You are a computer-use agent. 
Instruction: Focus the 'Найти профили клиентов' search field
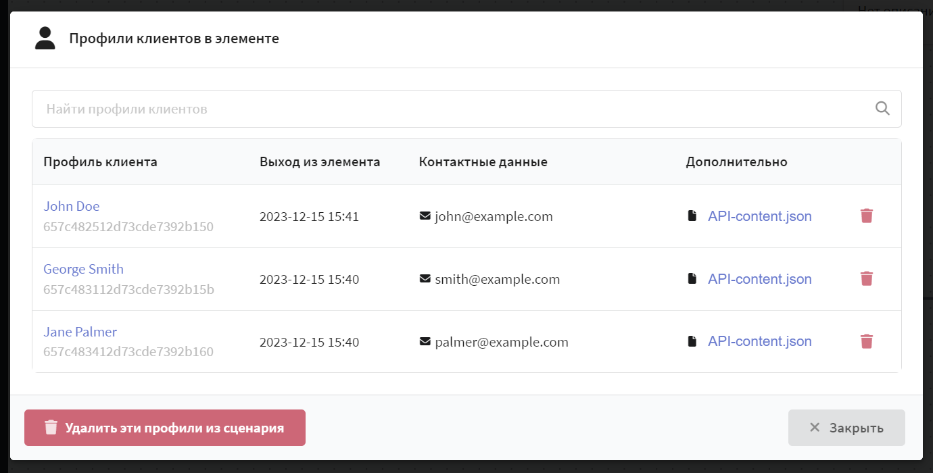point(466,109)
